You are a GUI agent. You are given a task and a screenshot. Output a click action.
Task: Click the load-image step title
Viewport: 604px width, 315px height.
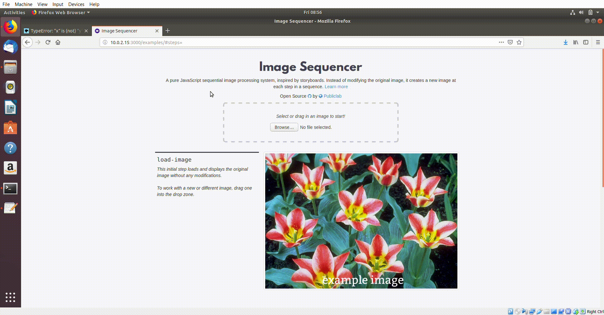tap(174, 160)
